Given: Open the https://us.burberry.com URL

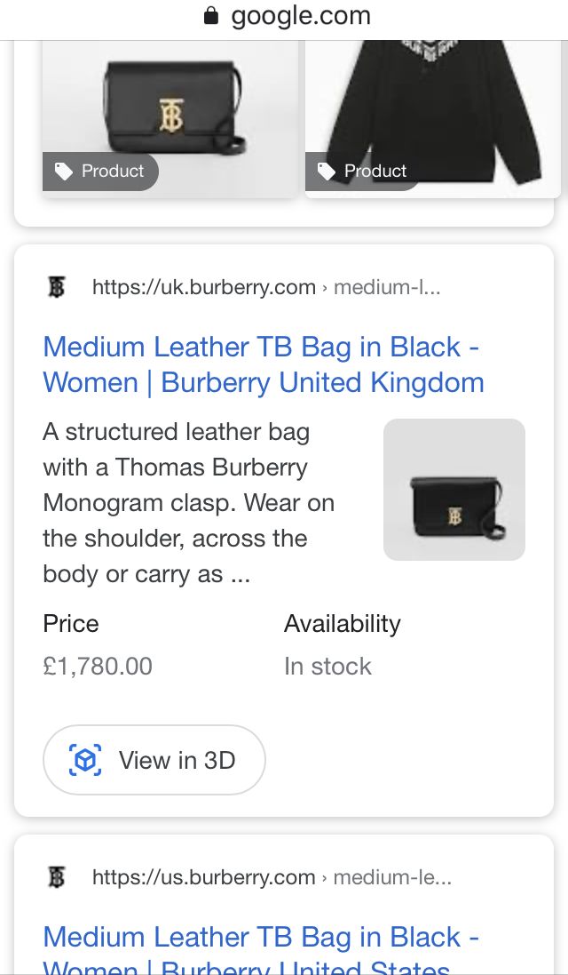Looking at the screenshot, I should tap(204, 877).
